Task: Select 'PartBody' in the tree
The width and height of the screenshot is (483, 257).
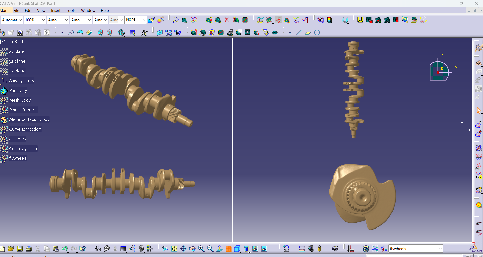Action: 18,90
